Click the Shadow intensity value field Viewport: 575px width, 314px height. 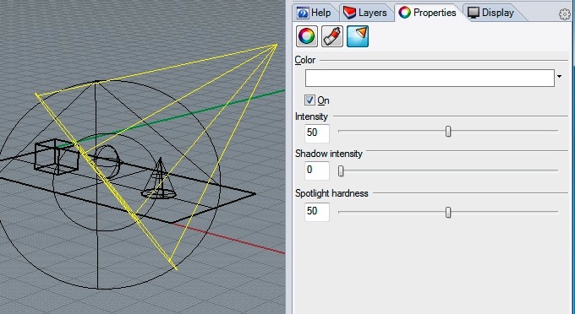pos(317,171)
